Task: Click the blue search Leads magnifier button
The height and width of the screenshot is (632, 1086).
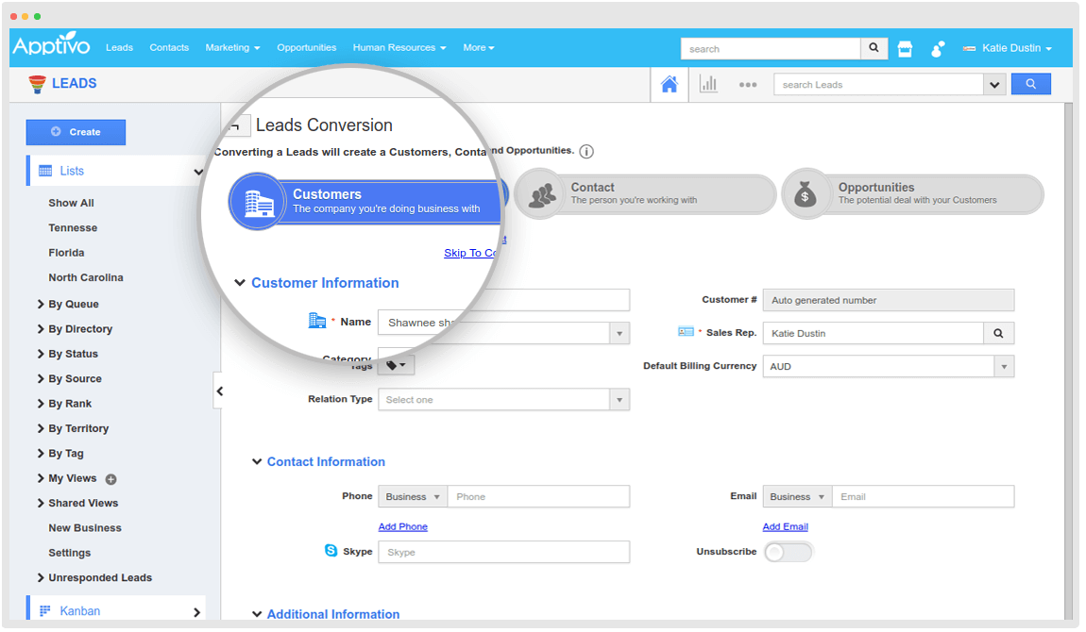Action: tap(1030, 83)
